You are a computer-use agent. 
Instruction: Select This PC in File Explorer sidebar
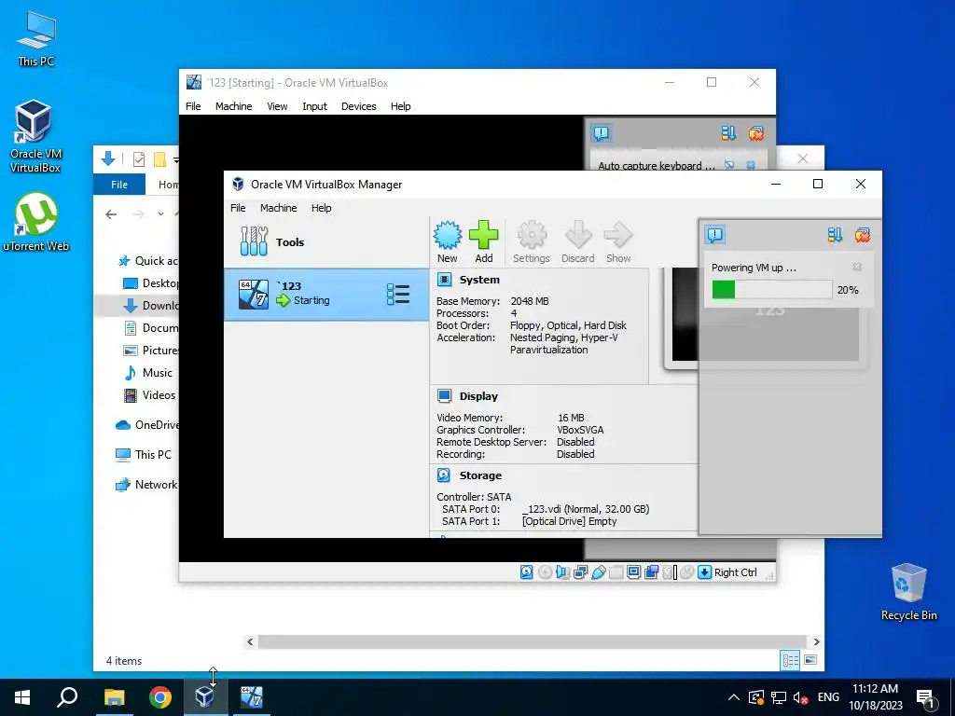click(x=153, y=454)
